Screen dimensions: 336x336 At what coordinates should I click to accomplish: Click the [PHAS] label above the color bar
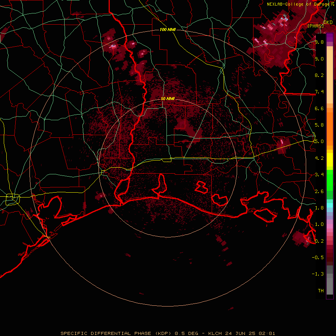[x=315, y=26]
